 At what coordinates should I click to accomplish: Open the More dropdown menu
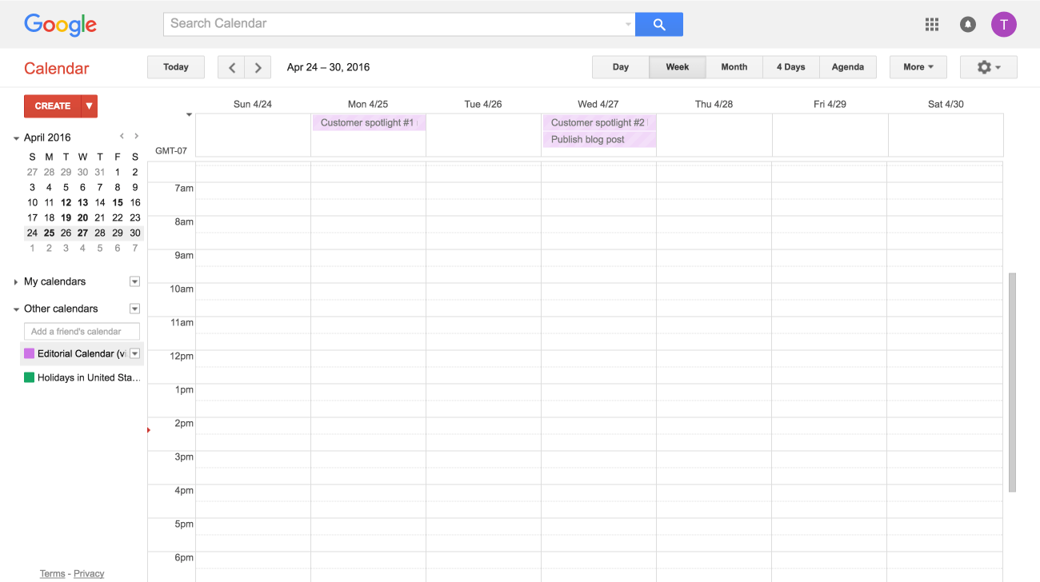point(918,67)
